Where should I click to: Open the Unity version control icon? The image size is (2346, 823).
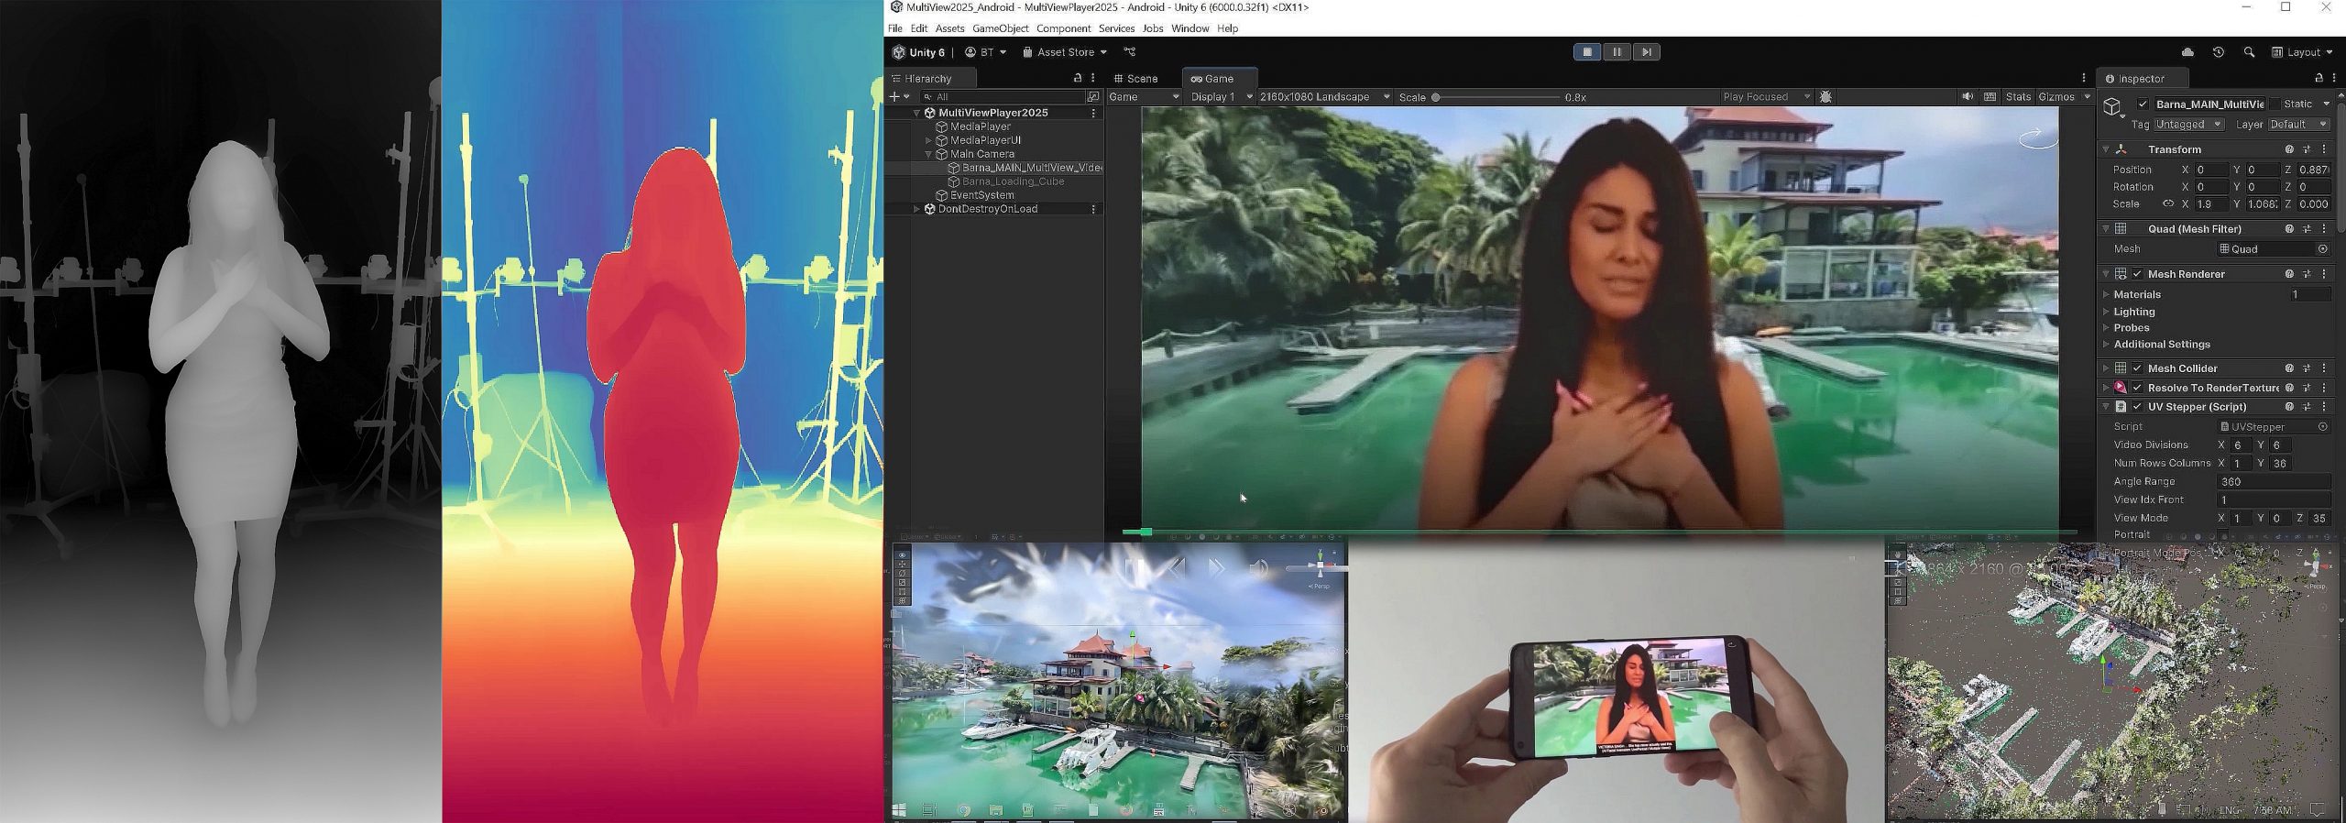pos(1130,52)
